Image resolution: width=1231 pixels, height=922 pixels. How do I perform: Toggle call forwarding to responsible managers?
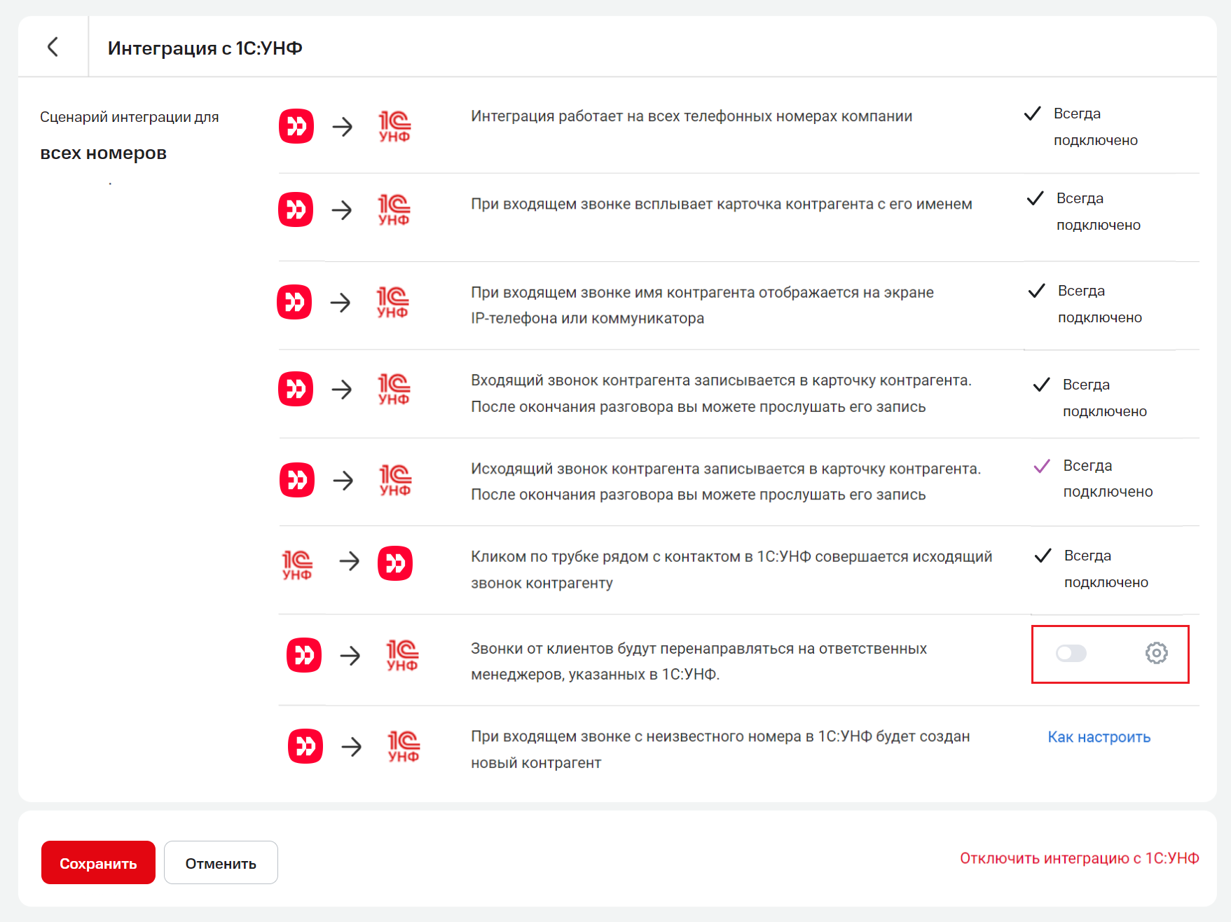coord(1071,654)
